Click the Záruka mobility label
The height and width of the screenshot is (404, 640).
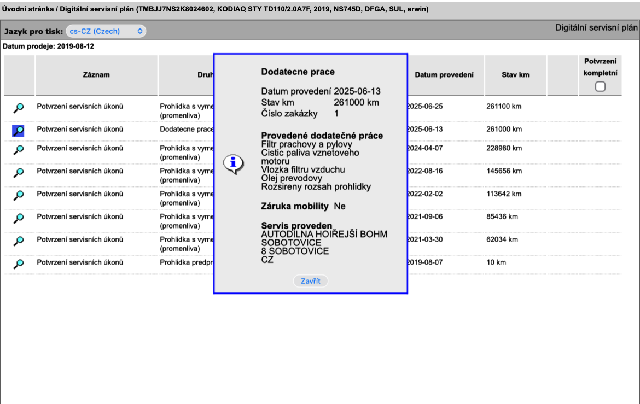295,206
